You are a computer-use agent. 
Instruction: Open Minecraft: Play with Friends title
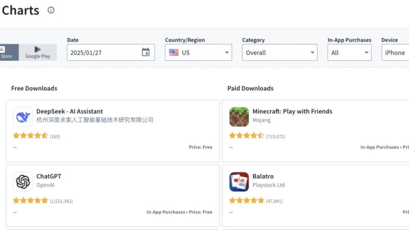pos(292,111)
